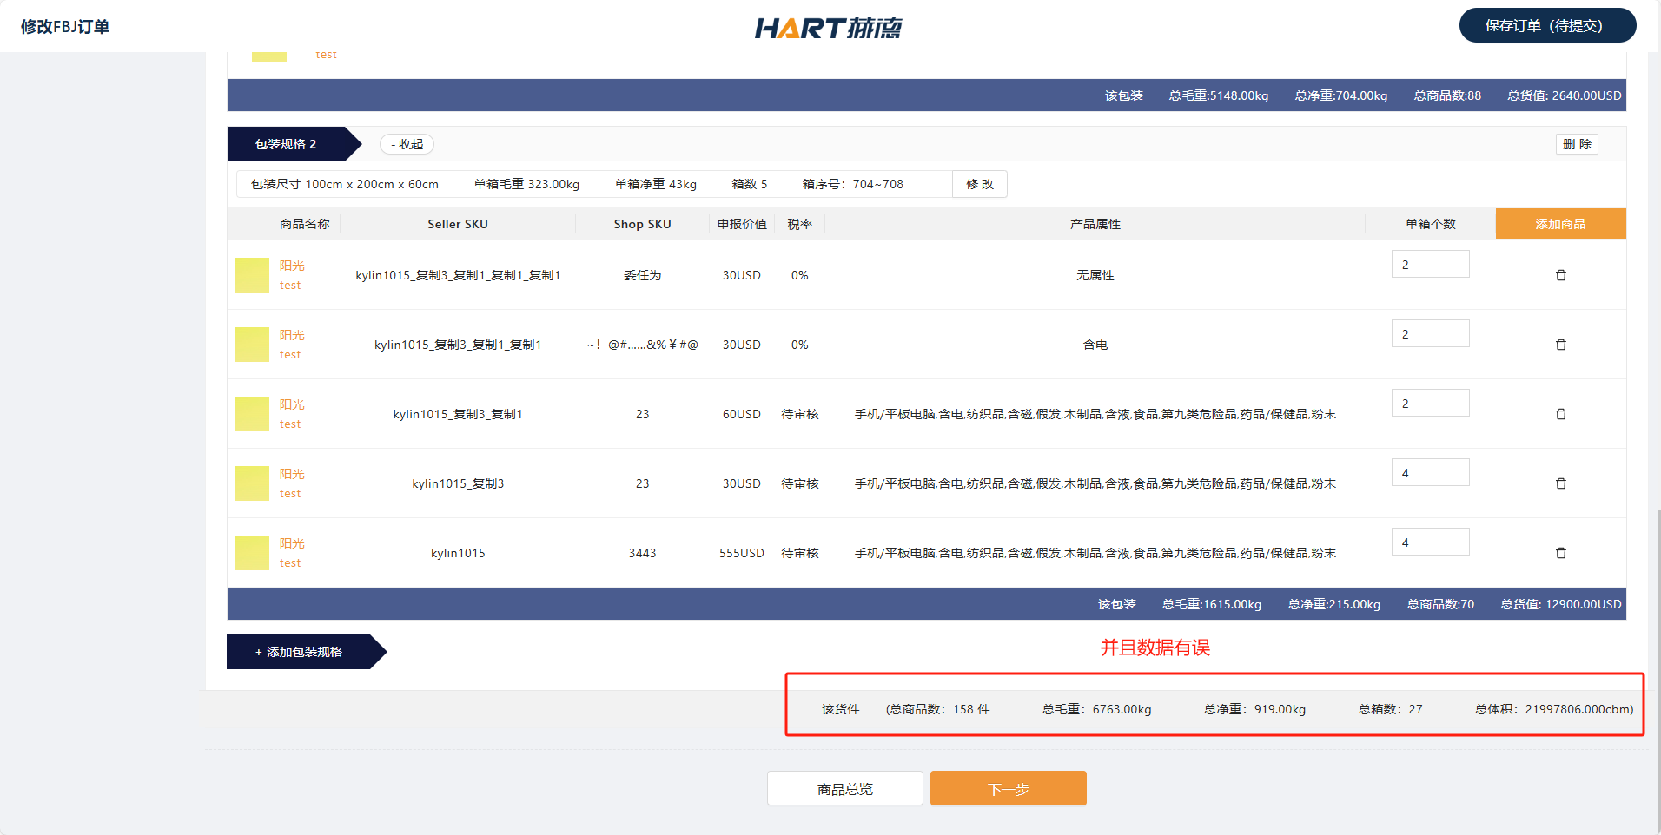Select the 包装规格 2 tab label
Viewport: 1661px width, 835px height.
287,144
